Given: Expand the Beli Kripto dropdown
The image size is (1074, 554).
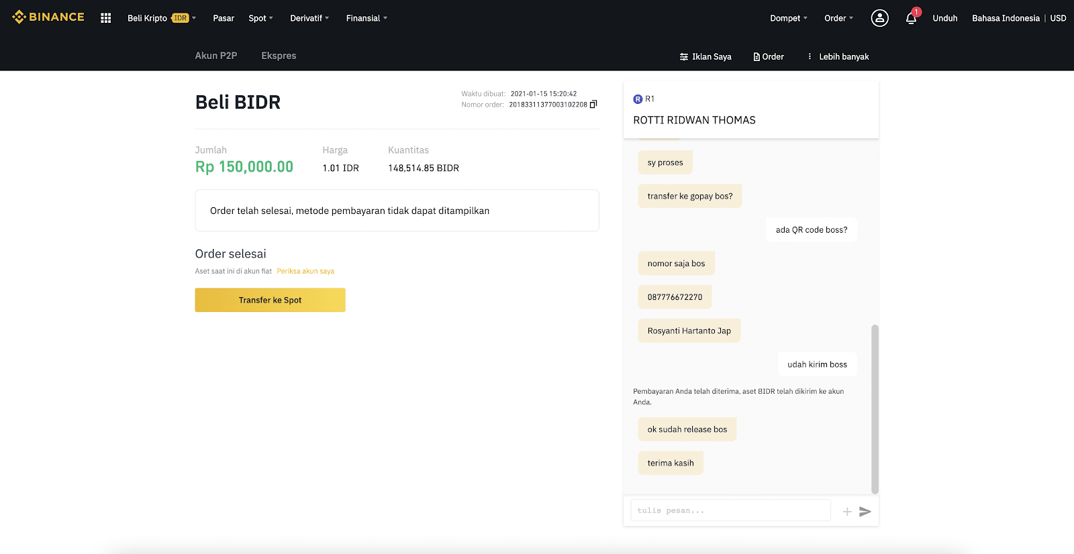Looking at the screenshot, I should (161, 18).
